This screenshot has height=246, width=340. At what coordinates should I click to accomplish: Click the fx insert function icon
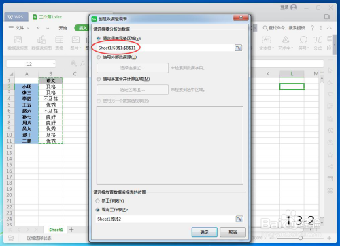click(x=83, y=64)
